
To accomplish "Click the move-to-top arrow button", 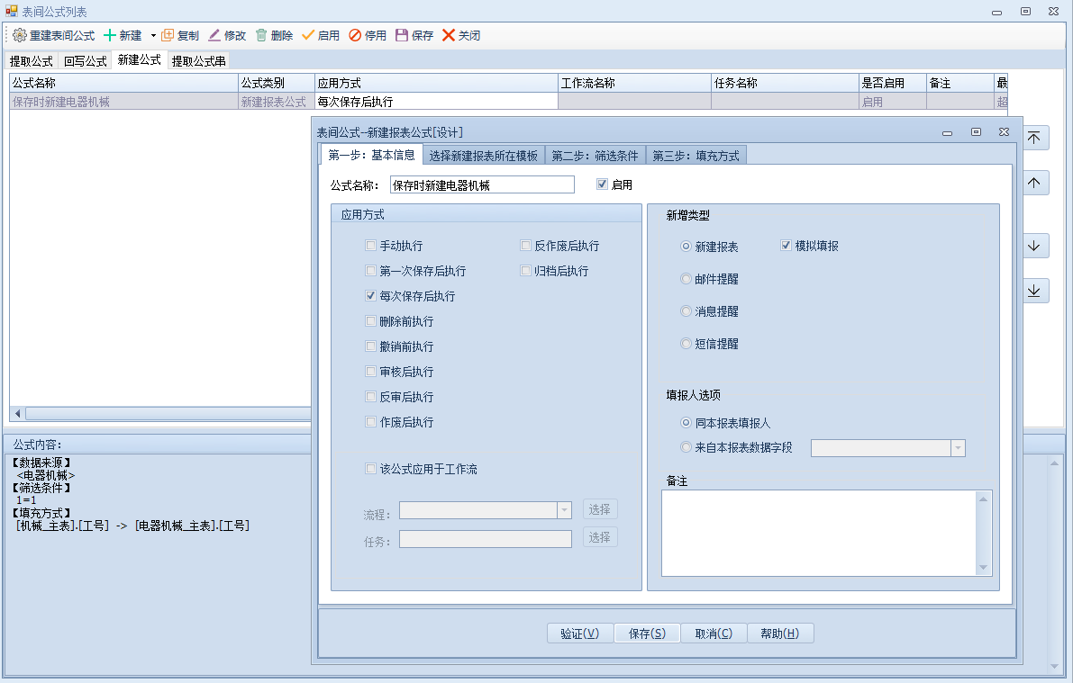I will 1034,138.
